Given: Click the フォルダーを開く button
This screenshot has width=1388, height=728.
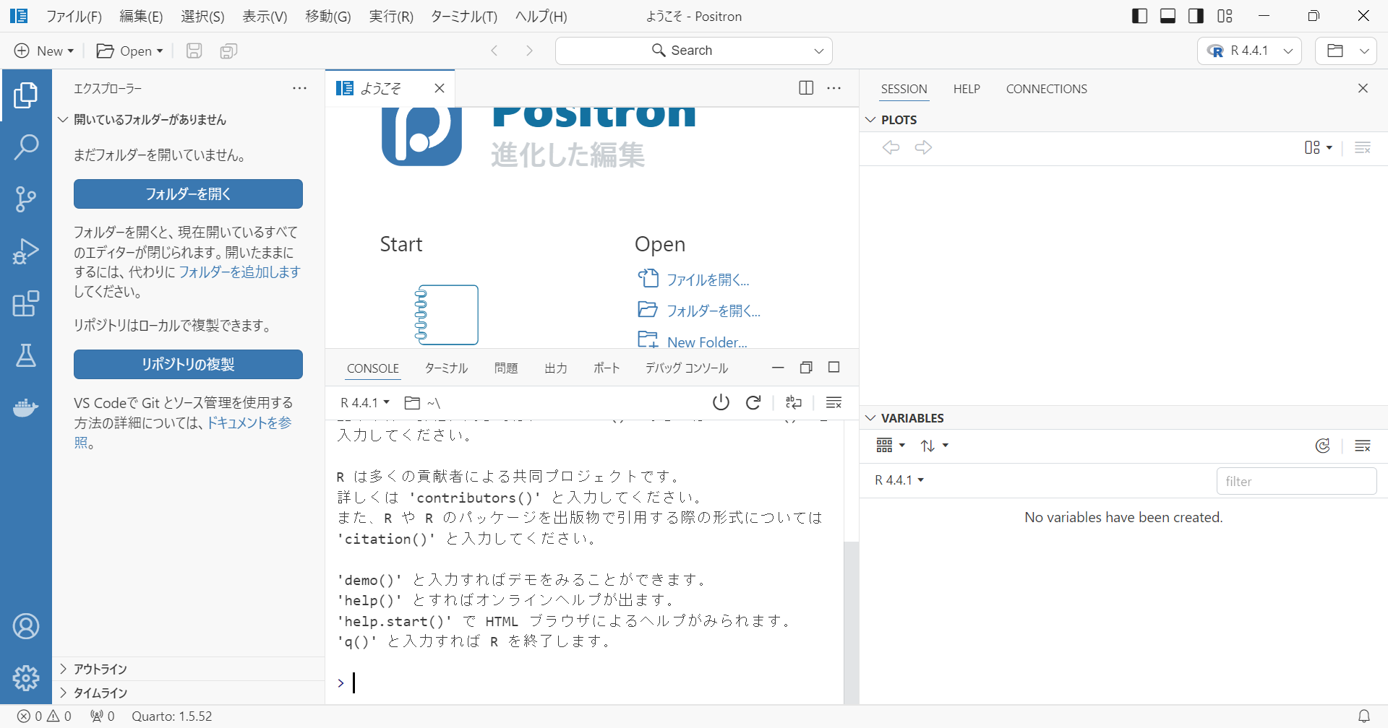Looking at the screenshot, I should point(188,194).
